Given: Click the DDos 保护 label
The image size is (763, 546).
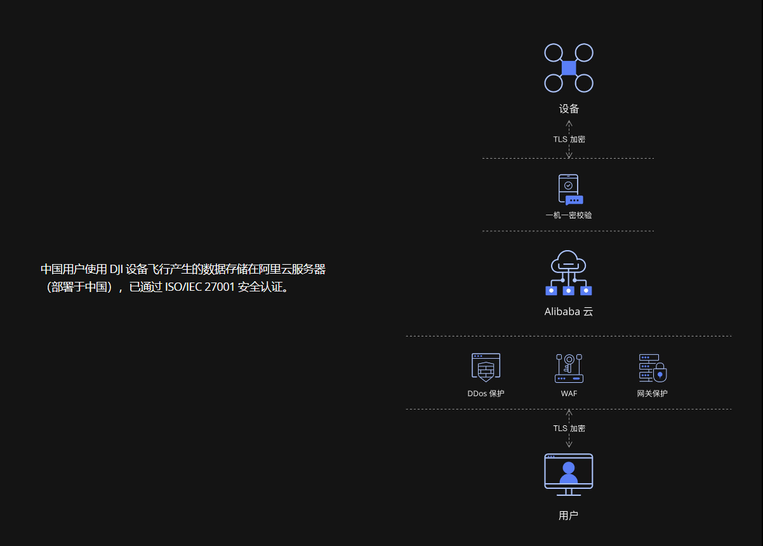Looking at the screenshot, I should (486, 394).
